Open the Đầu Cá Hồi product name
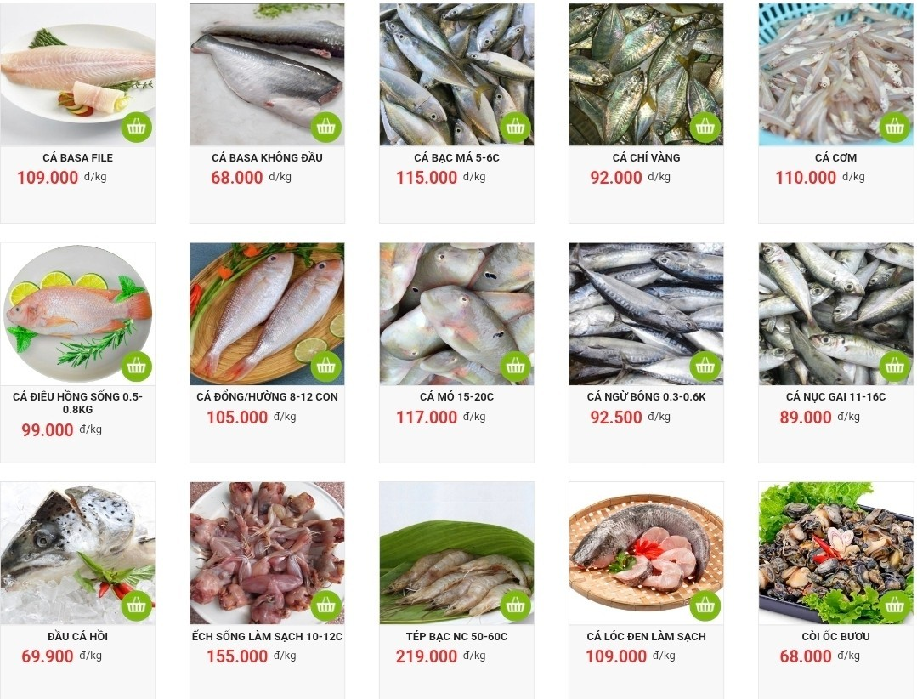 pos(78,636)
